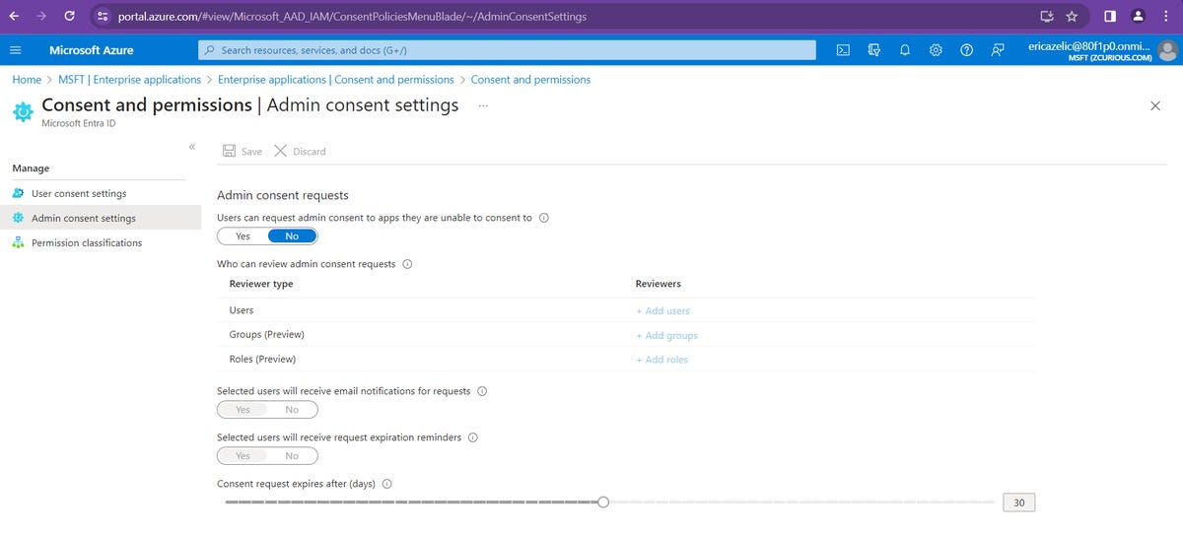The height and width of the screenshot is (537, 1183).
Task: Choose Yes for email notifications for requests
Action: [243, 410]
